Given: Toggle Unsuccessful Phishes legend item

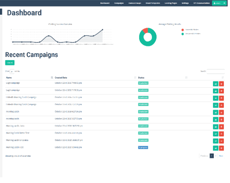Looking at the screenshot, I should pyautogui.click(x=190, y=34).
